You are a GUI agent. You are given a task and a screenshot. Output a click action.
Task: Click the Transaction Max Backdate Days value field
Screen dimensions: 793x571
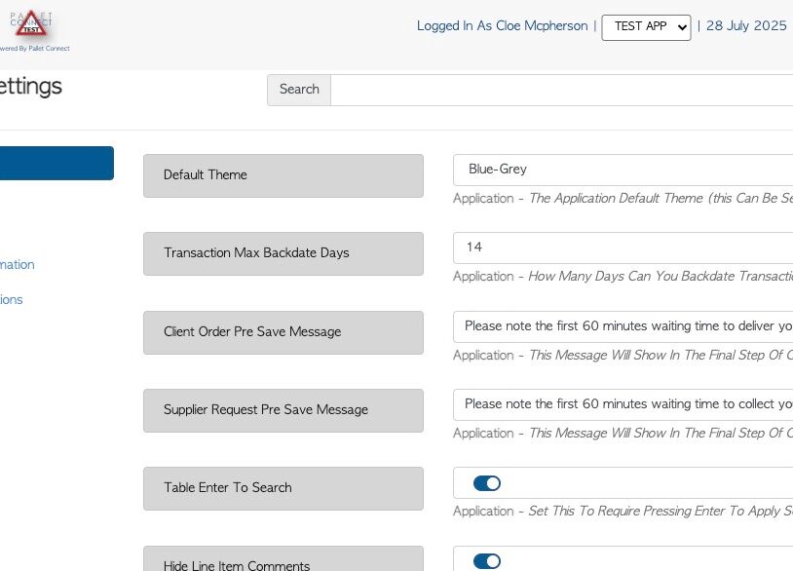pos(623,247)
